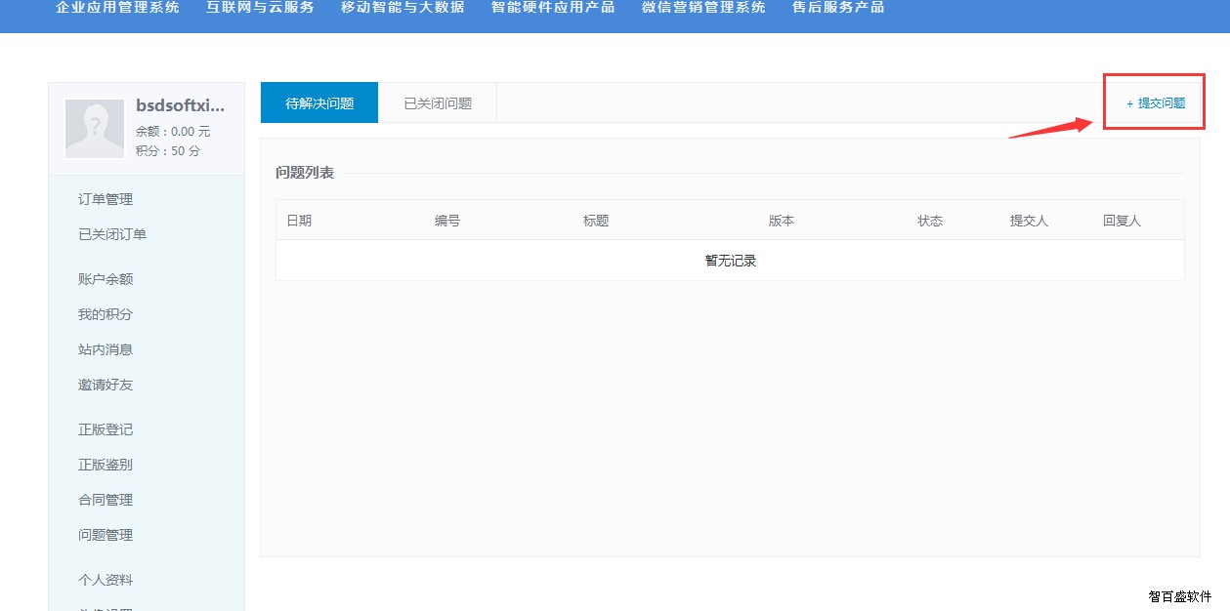The height and width of the screenshot is (611, 1230).
Task: Open 订单管理 in sidebar
Action: pos(106,199)
